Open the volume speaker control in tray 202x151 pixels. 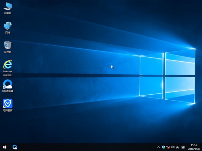173,147
